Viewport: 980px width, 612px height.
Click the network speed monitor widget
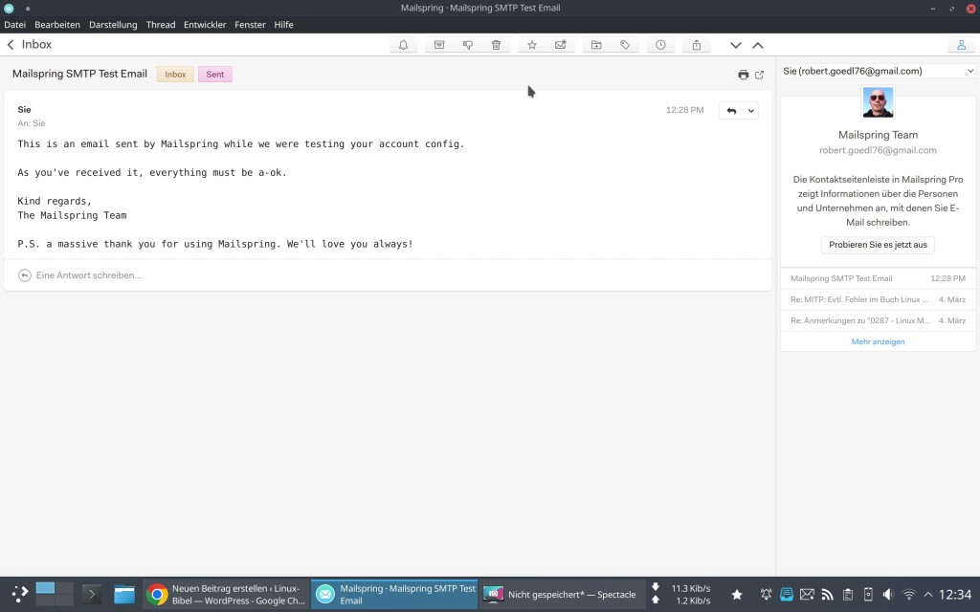click(681, 595)
